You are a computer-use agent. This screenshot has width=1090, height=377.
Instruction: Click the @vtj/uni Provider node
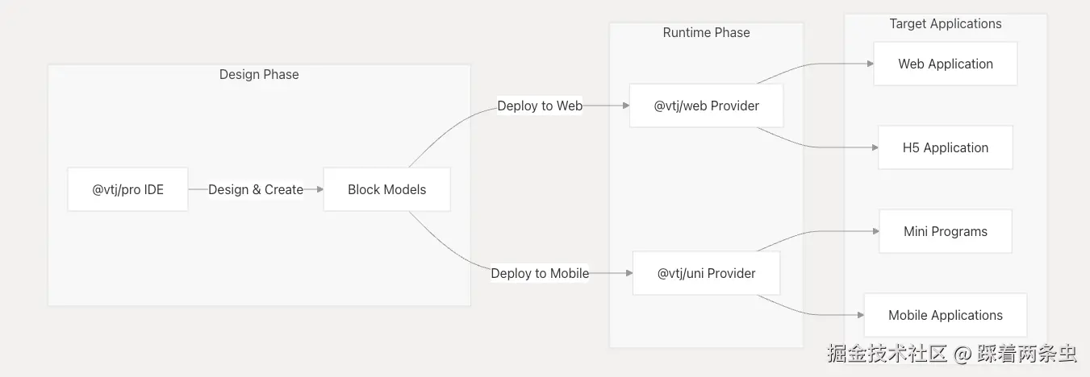(706, 273)
